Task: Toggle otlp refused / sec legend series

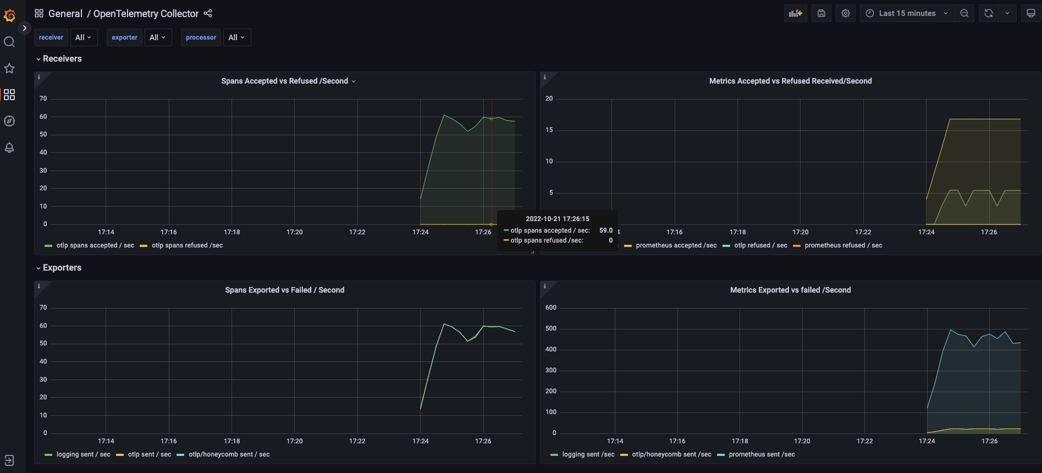Action: pos(760,245)
